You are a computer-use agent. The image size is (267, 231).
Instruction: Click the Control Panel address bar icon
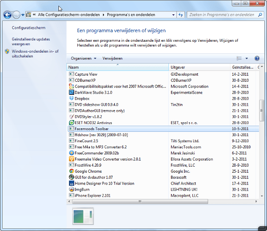point(29,15)
